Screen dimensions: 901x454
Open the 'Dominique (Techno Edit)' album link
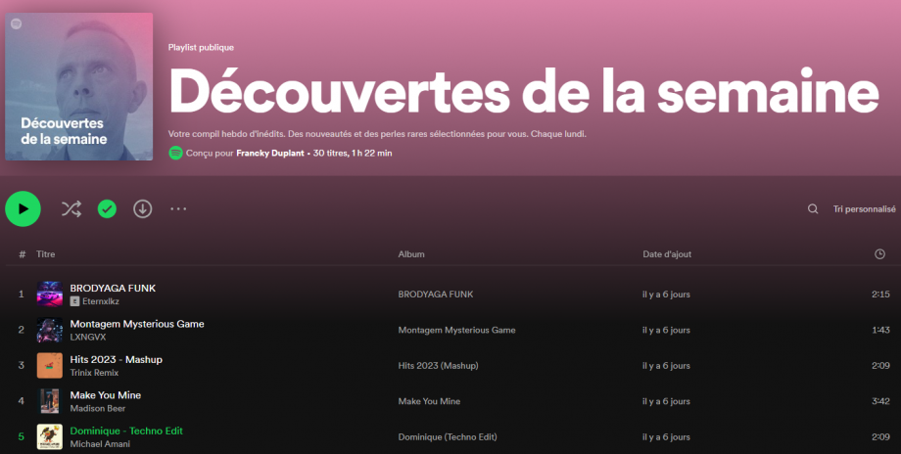[x=448, y=436]
